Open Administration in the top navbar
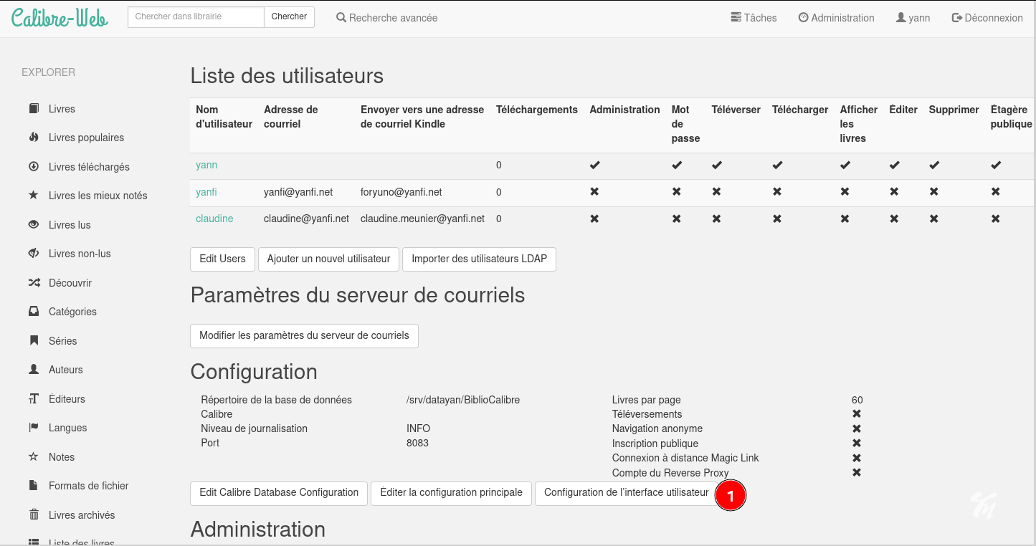This screenshot has width=1036, height=546. 836,18
